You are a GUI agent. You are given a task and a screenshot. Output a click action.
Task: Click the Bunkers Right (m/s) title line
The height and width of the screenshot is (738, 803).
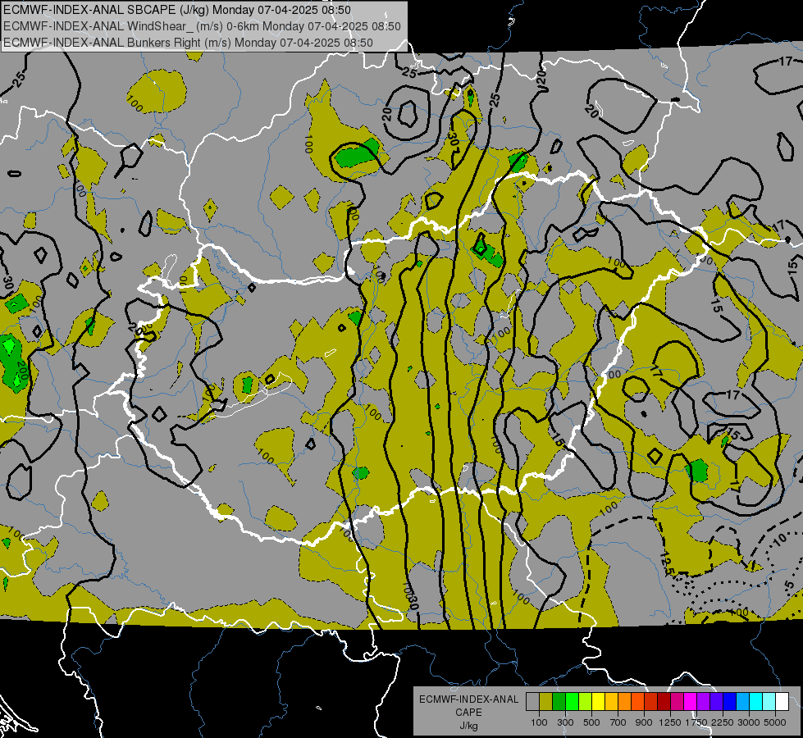click(x=188, y=43)
